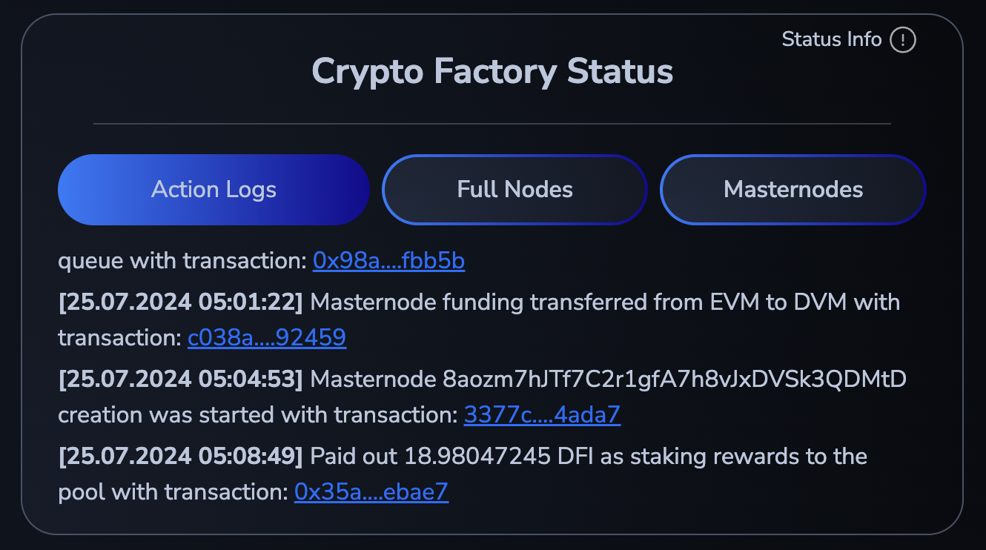Select the Action Logs tab
This screenshot has height=550, width=986.
214,190
